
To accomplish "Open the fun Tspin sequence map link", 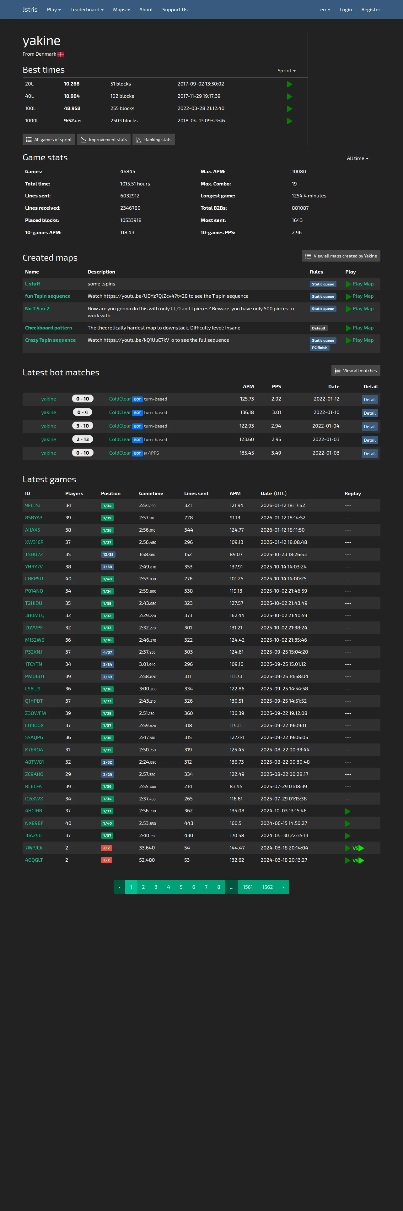I will point(48,296).
